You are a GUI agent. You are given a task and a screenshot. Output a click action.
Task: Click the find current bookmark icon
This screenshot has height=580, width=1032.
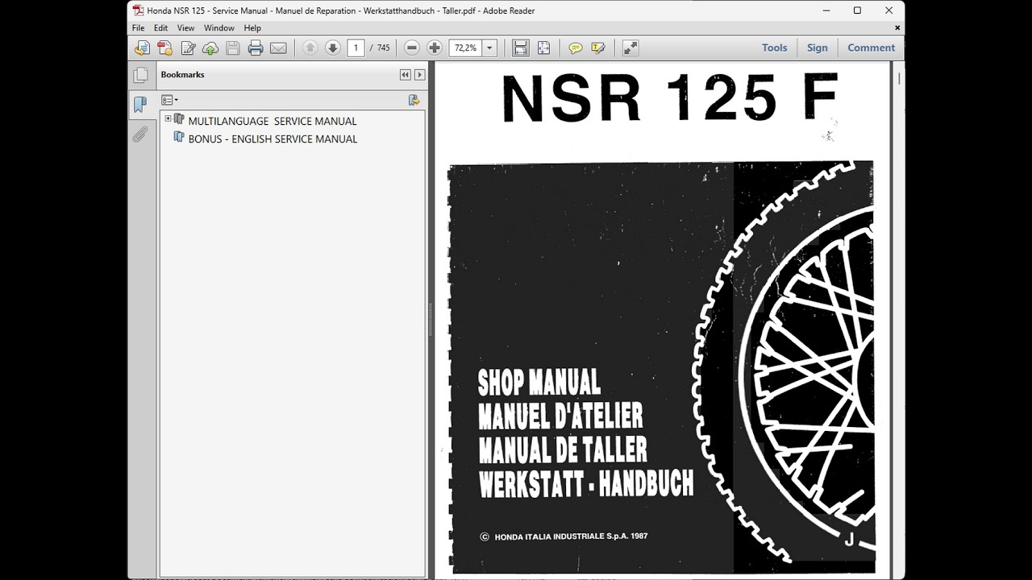[x=414, y=101]
